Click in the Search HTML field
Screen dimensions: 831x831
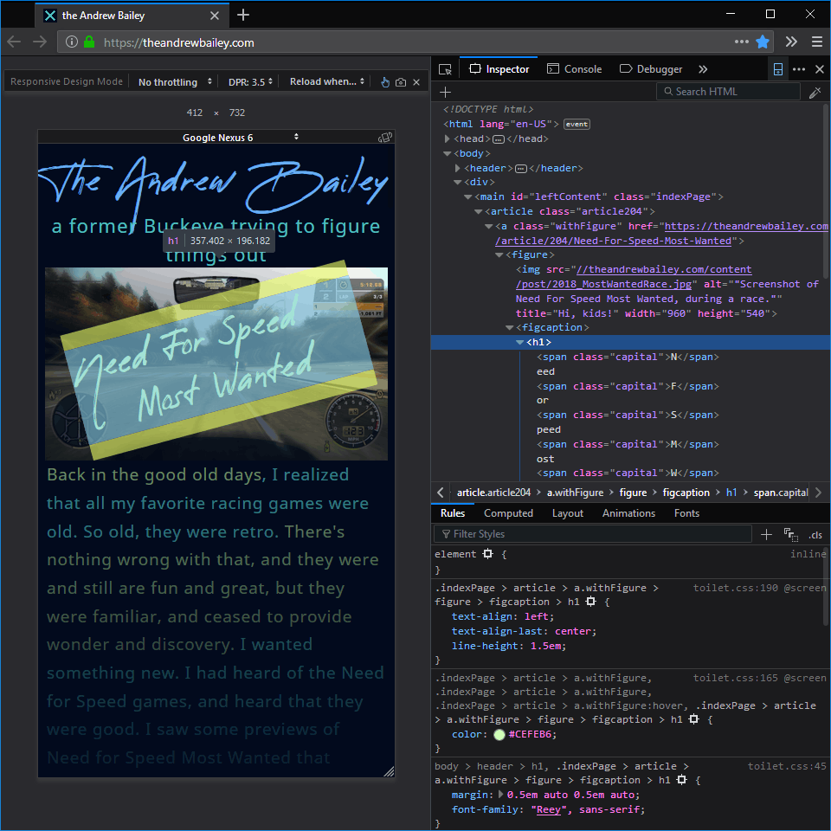point(728,92)
